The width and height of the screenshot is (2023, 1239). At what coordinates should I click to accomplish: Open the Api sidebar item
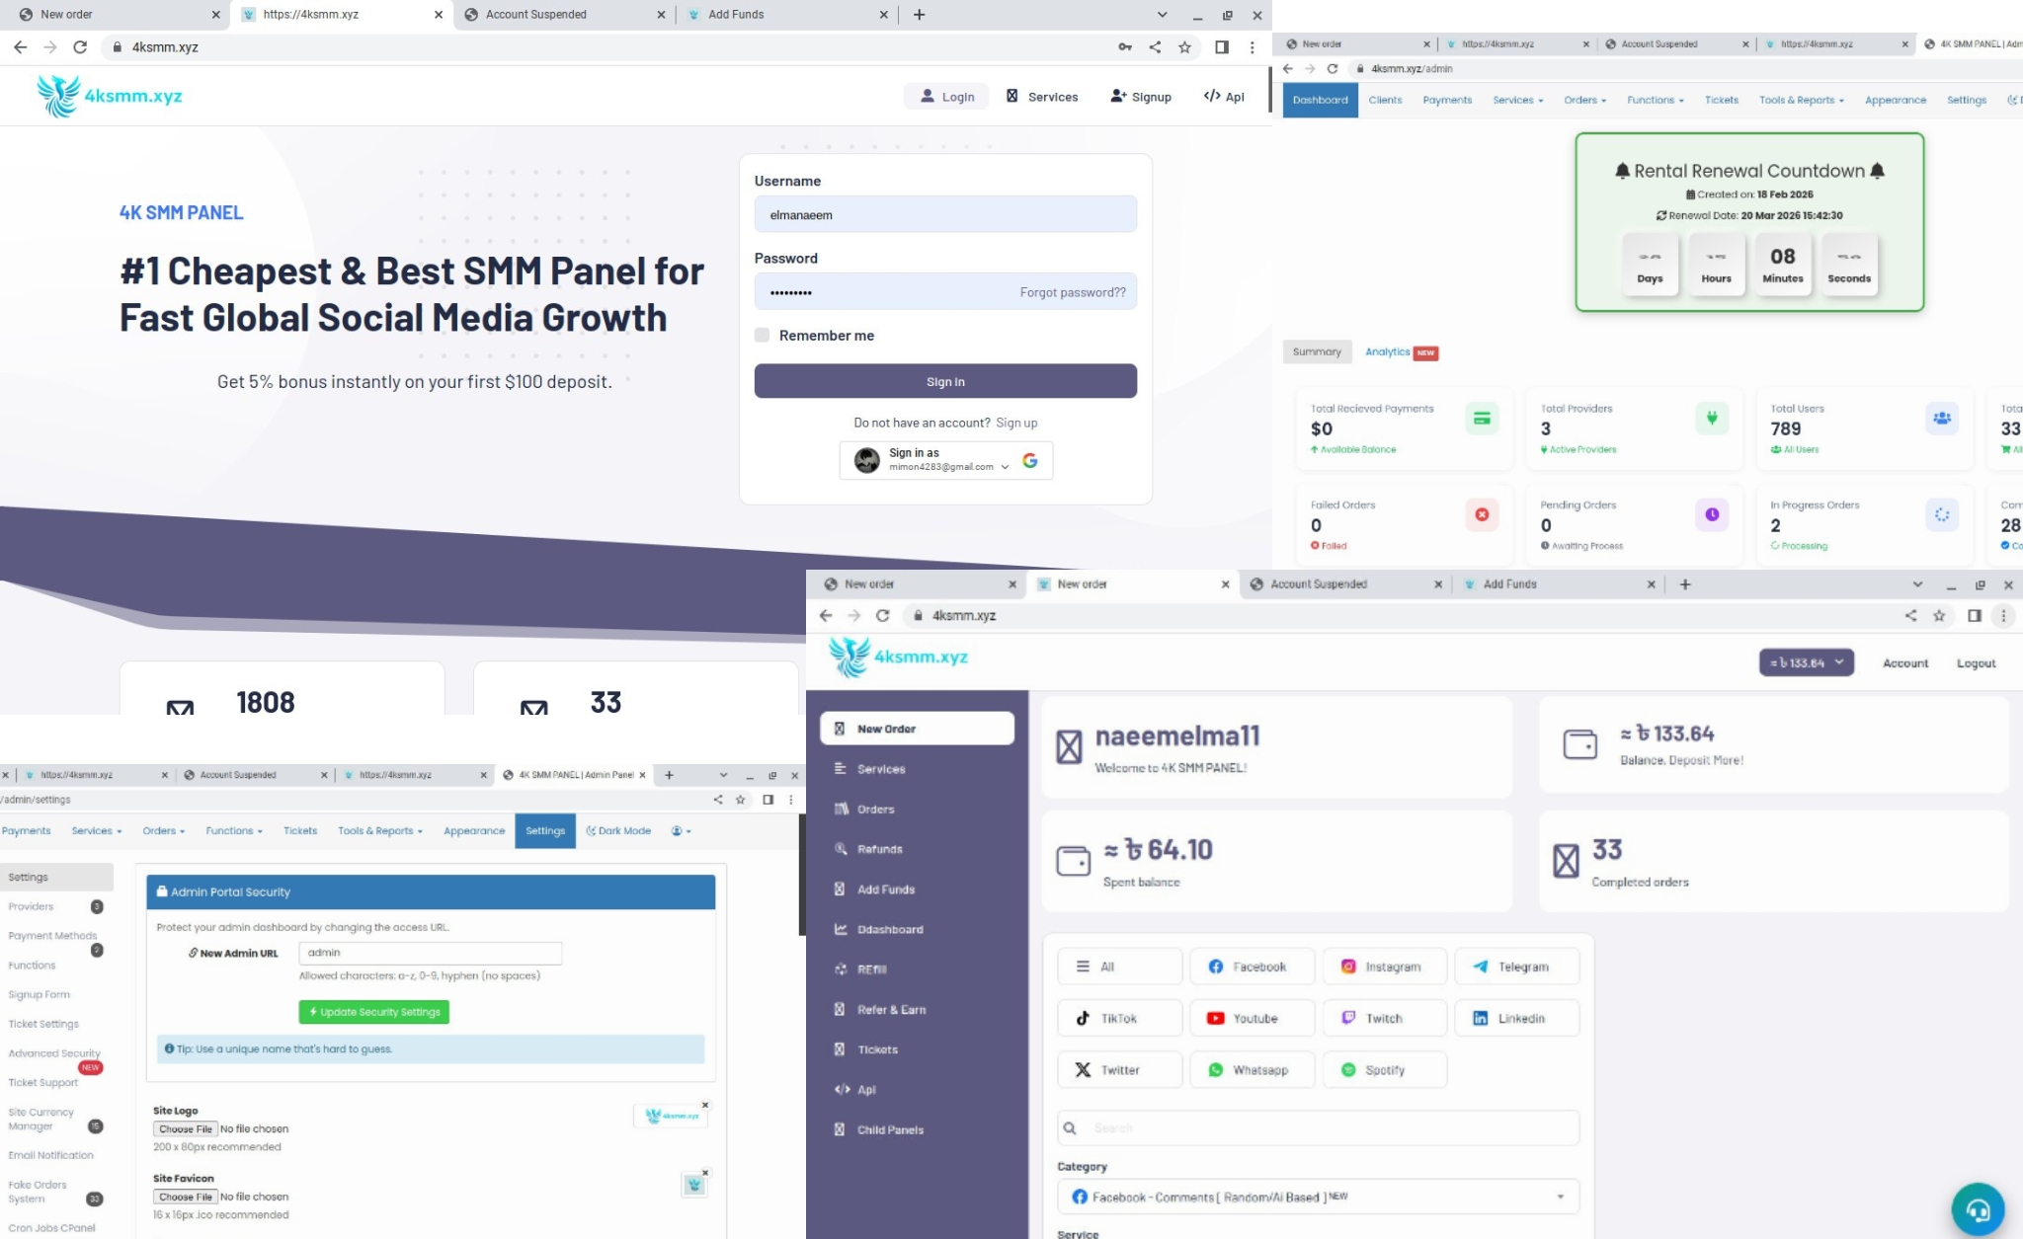pos(864,1089)
